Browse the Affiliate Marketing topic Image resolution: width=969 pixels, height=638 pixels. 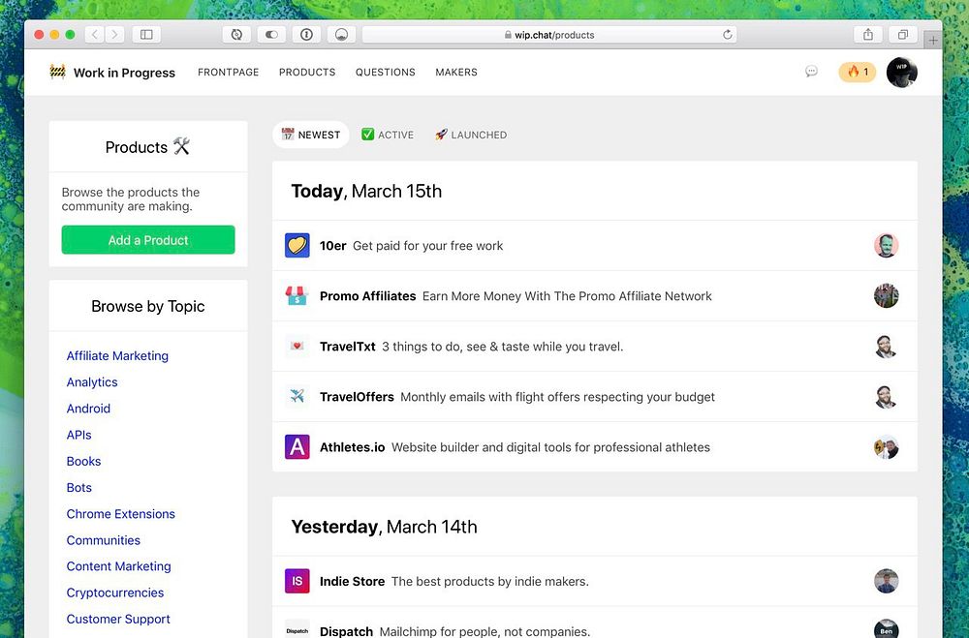[117, 355]
